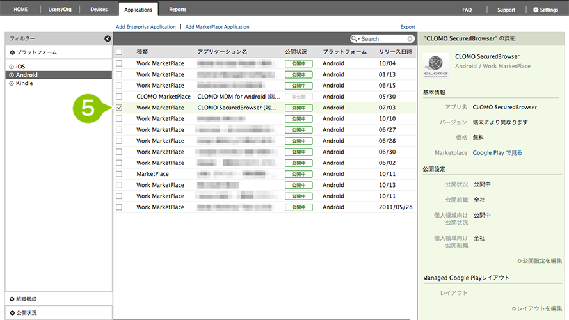
Task: Sort by 種類 column header
Action: pos(142,52)
